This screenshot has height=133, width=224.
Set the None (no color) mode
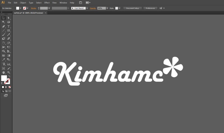10,87
